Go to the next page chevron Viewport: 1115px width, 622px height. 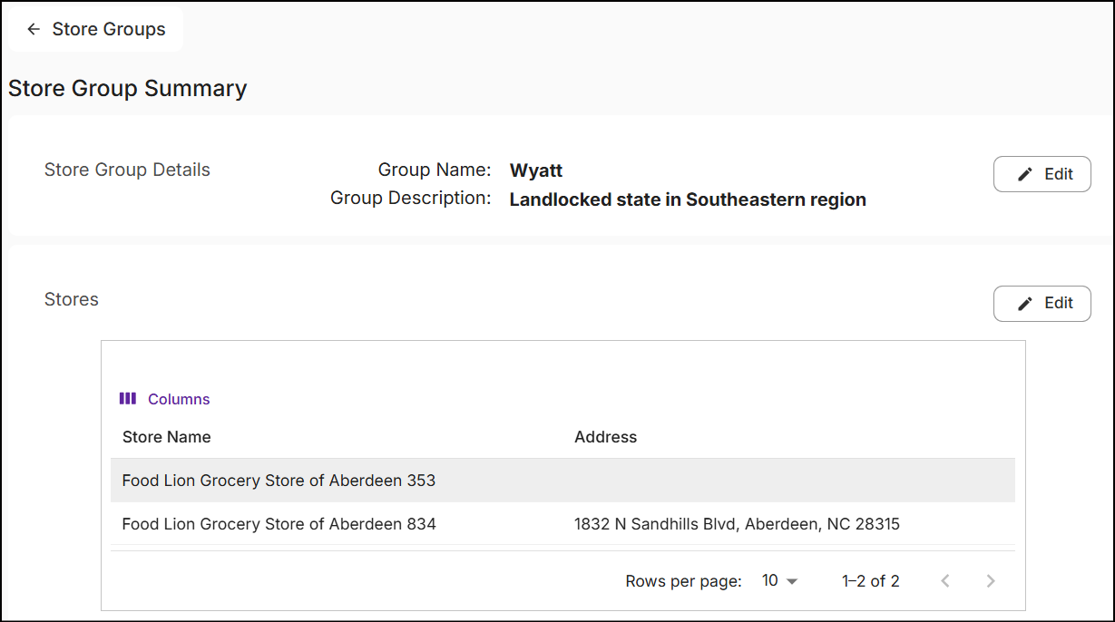(x=991, y=581)
